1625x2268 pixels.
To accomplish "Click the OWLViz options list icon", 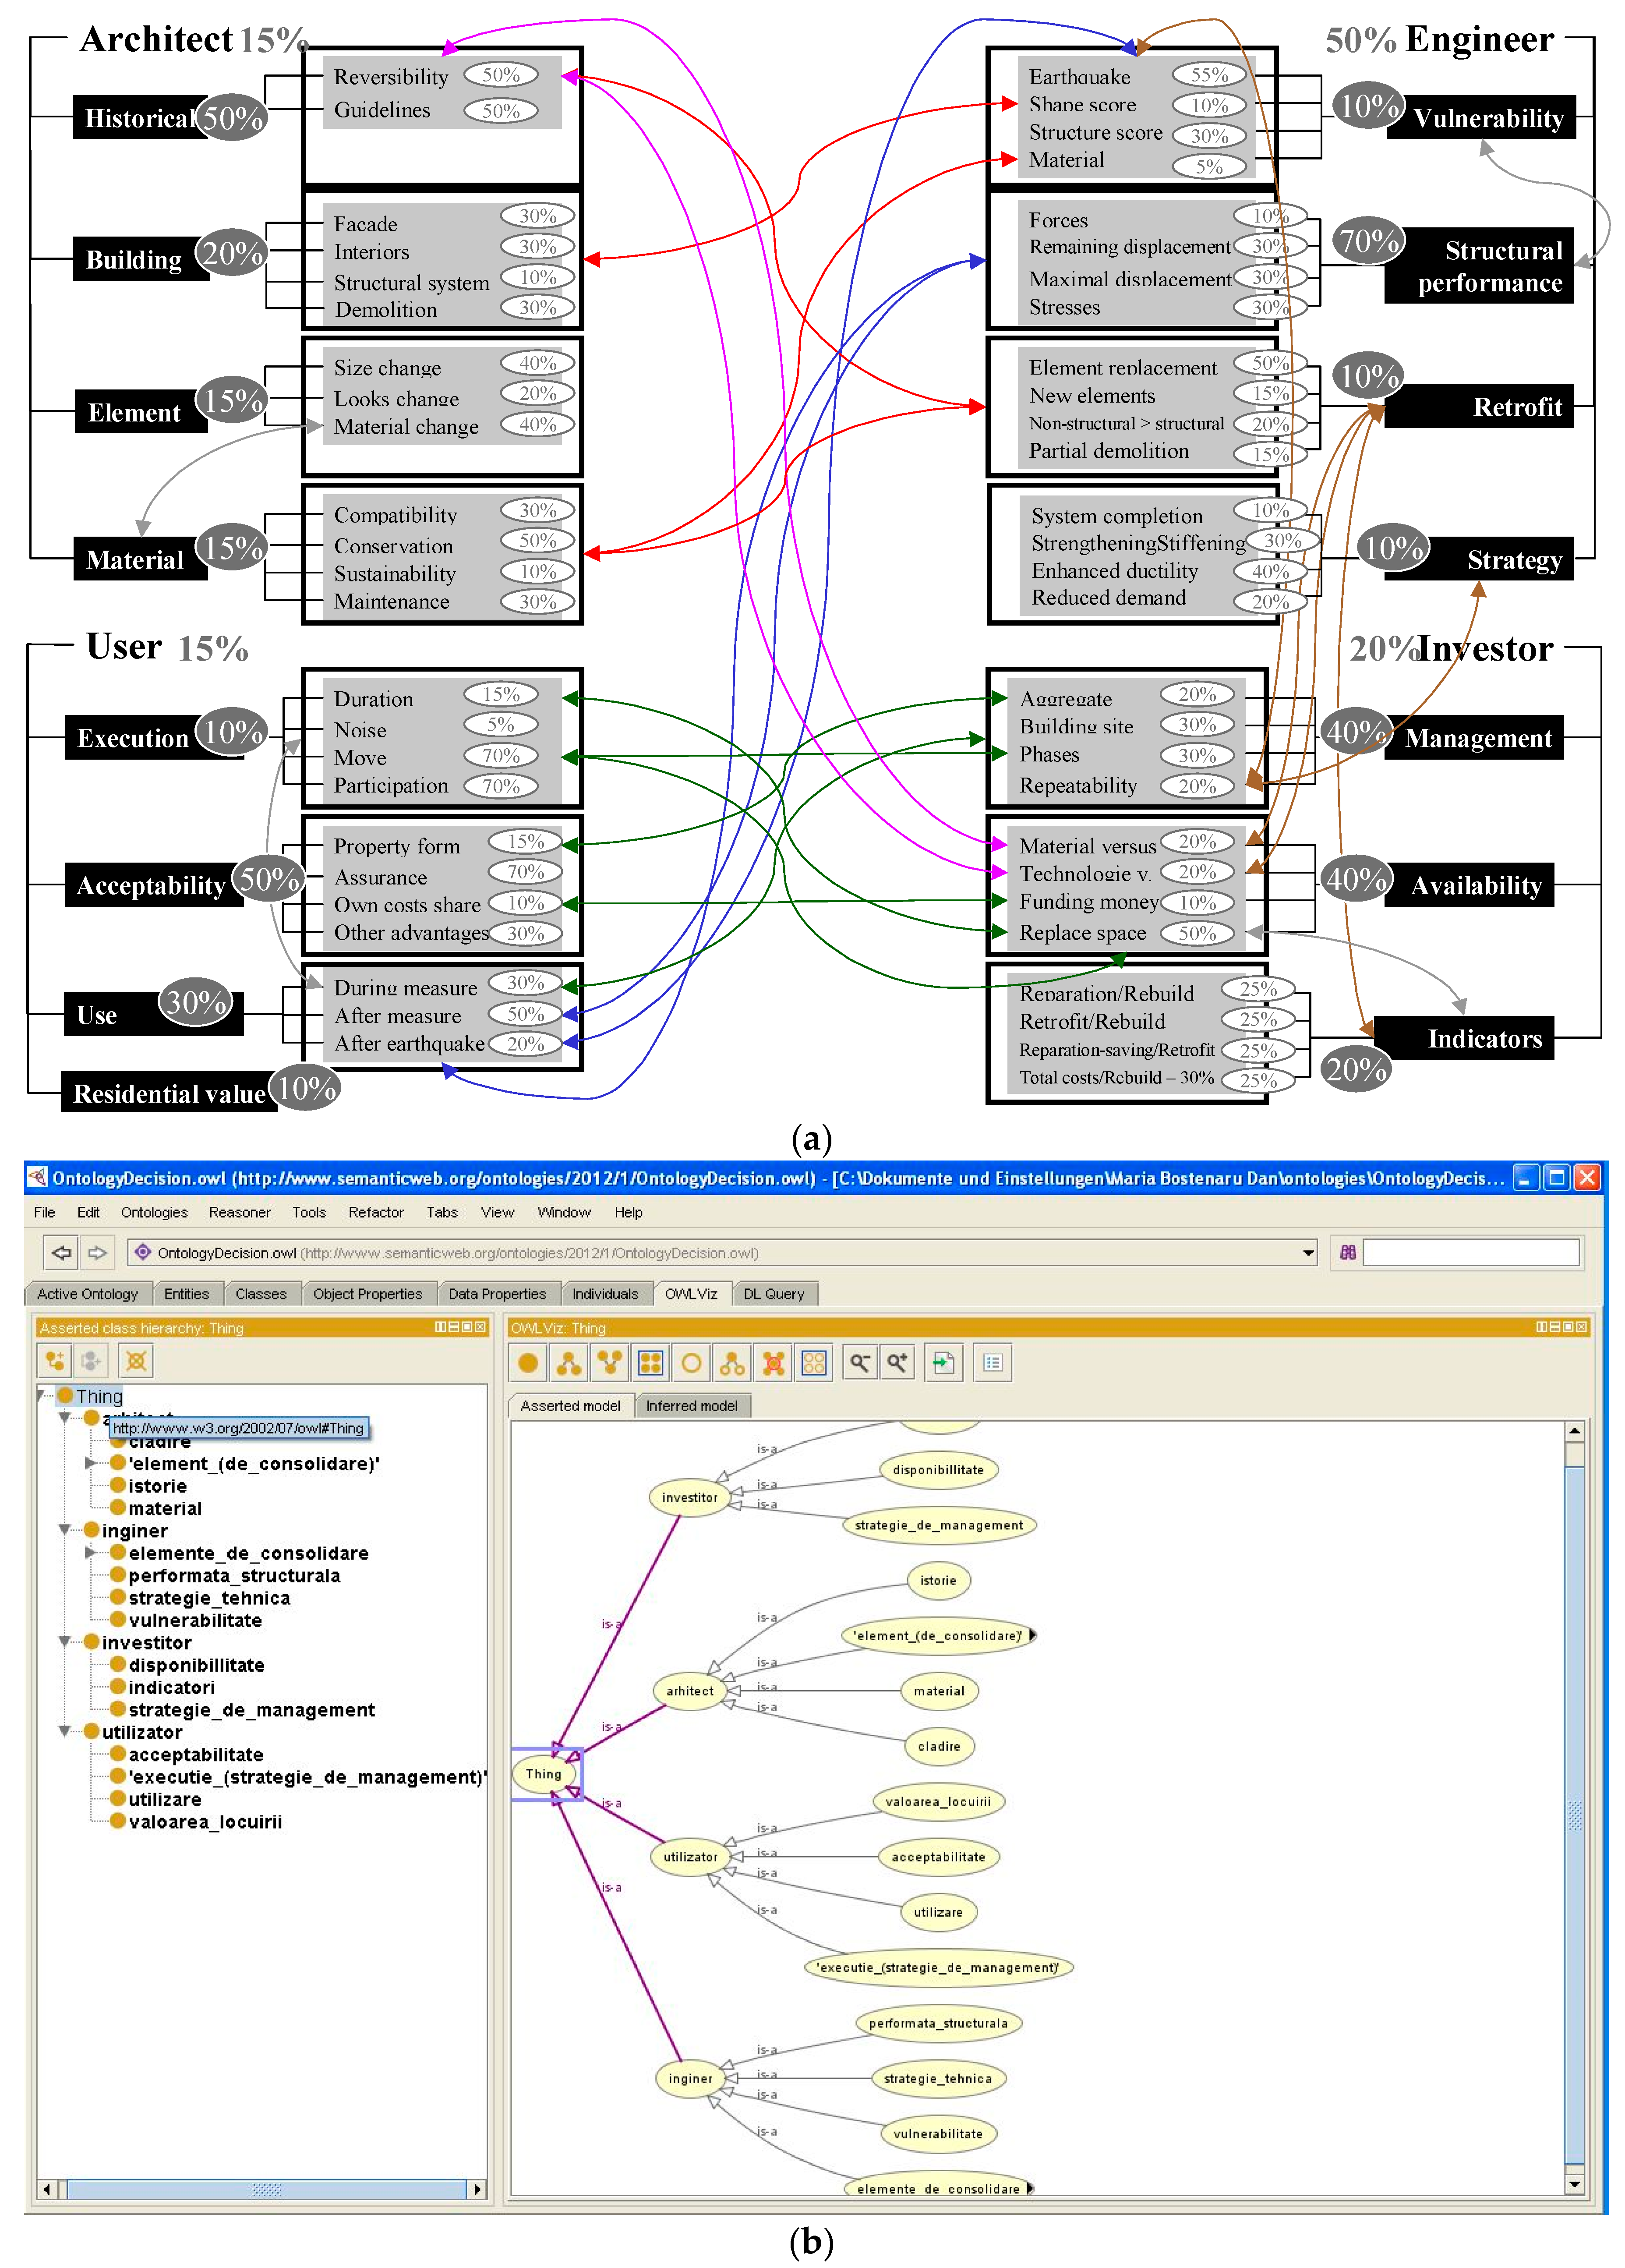I will click(x=992, y=1363).
